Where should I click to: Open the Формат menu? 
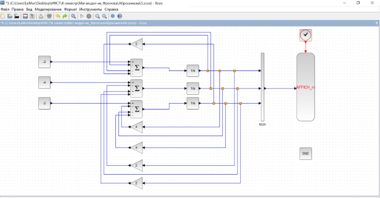coord(70,9)
